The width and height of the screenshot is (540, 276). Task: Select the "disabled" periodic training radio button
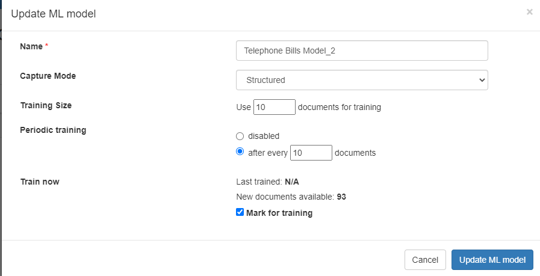click(240, 136)
